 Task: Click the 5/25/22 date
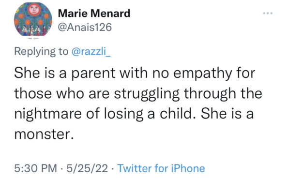tap(87, 168)
